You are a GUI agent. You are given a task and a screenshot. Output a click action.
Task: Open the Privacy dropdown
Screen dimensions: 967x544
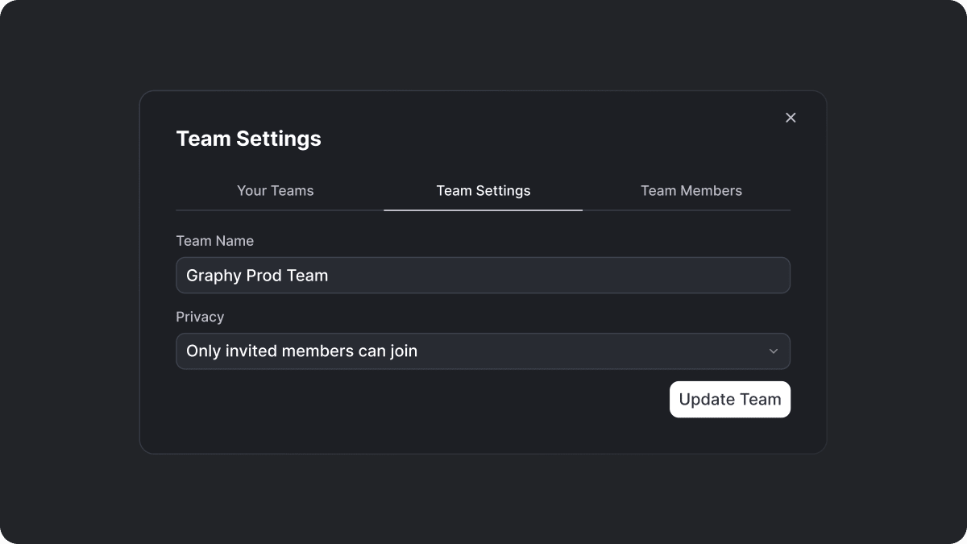483,351
